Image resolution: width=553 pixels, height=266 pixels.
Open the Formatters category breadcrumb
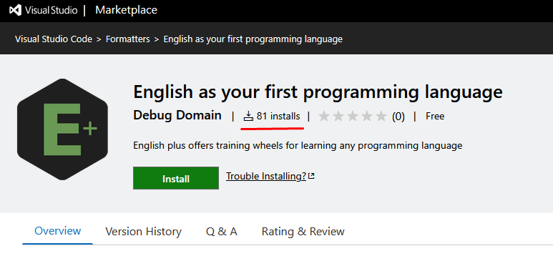[x=127, y=39]
